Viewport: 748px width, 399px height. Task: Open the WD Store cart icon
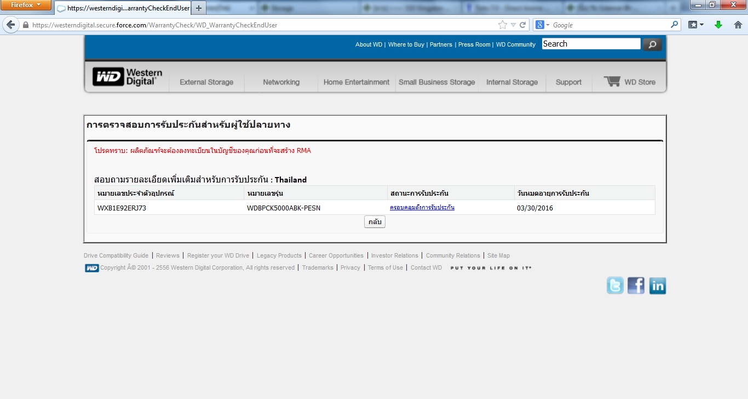pyautogui.click(x=612, y=82)
